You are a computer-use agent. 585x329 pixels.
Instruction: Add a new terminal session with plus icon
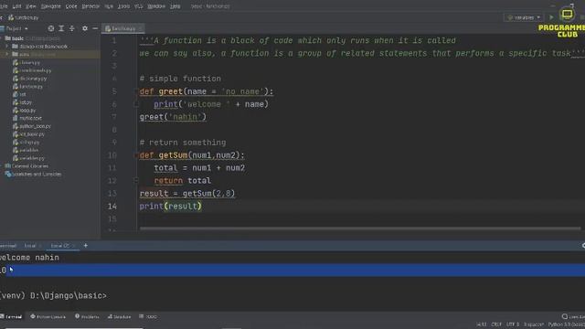coord(85,246)
